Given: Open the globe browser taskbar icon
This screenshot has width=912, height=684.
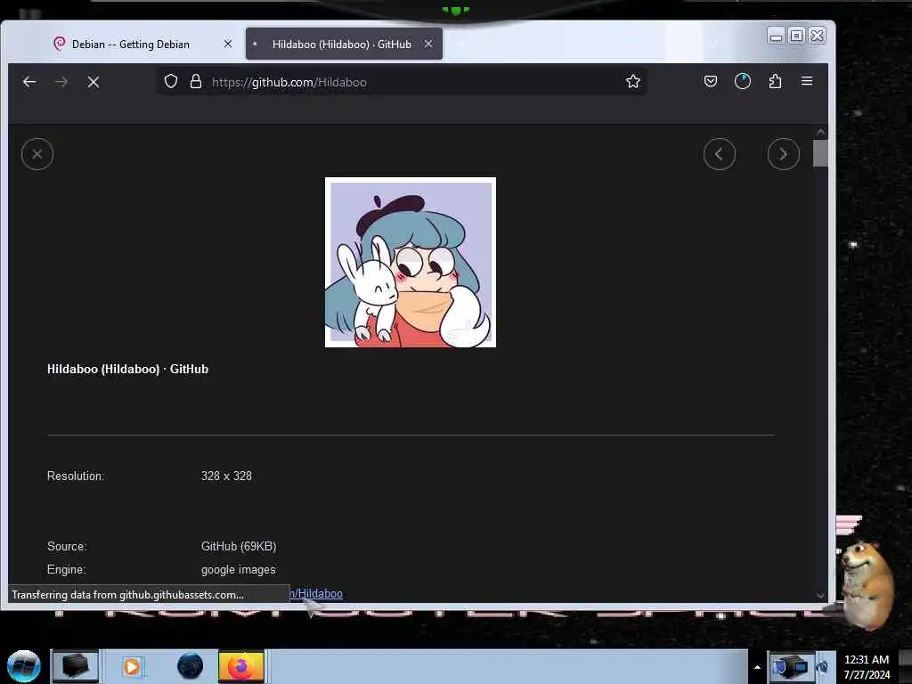Looking at the screenshot, I should [191, 666].
